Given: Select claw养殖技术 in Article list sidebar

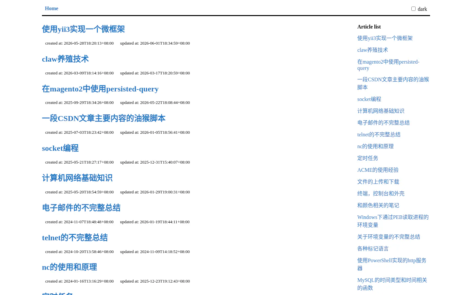Looking at the screenshot, I should coord(373,50).
